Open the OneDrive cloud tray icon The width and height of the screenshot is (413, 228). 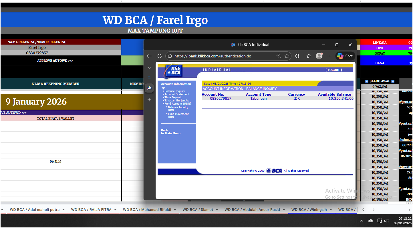click(x=371, y=221)
